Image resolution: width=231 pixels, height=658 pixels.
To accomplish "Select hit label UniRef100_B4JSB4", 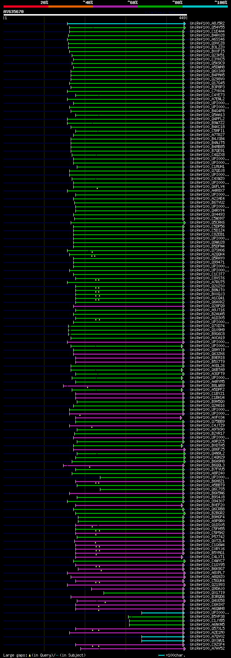I will pyautogui.click(x=207, y=139).
